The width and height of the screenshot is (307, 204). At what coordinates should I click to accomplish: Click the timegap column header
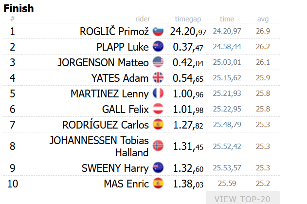[188, 19]
